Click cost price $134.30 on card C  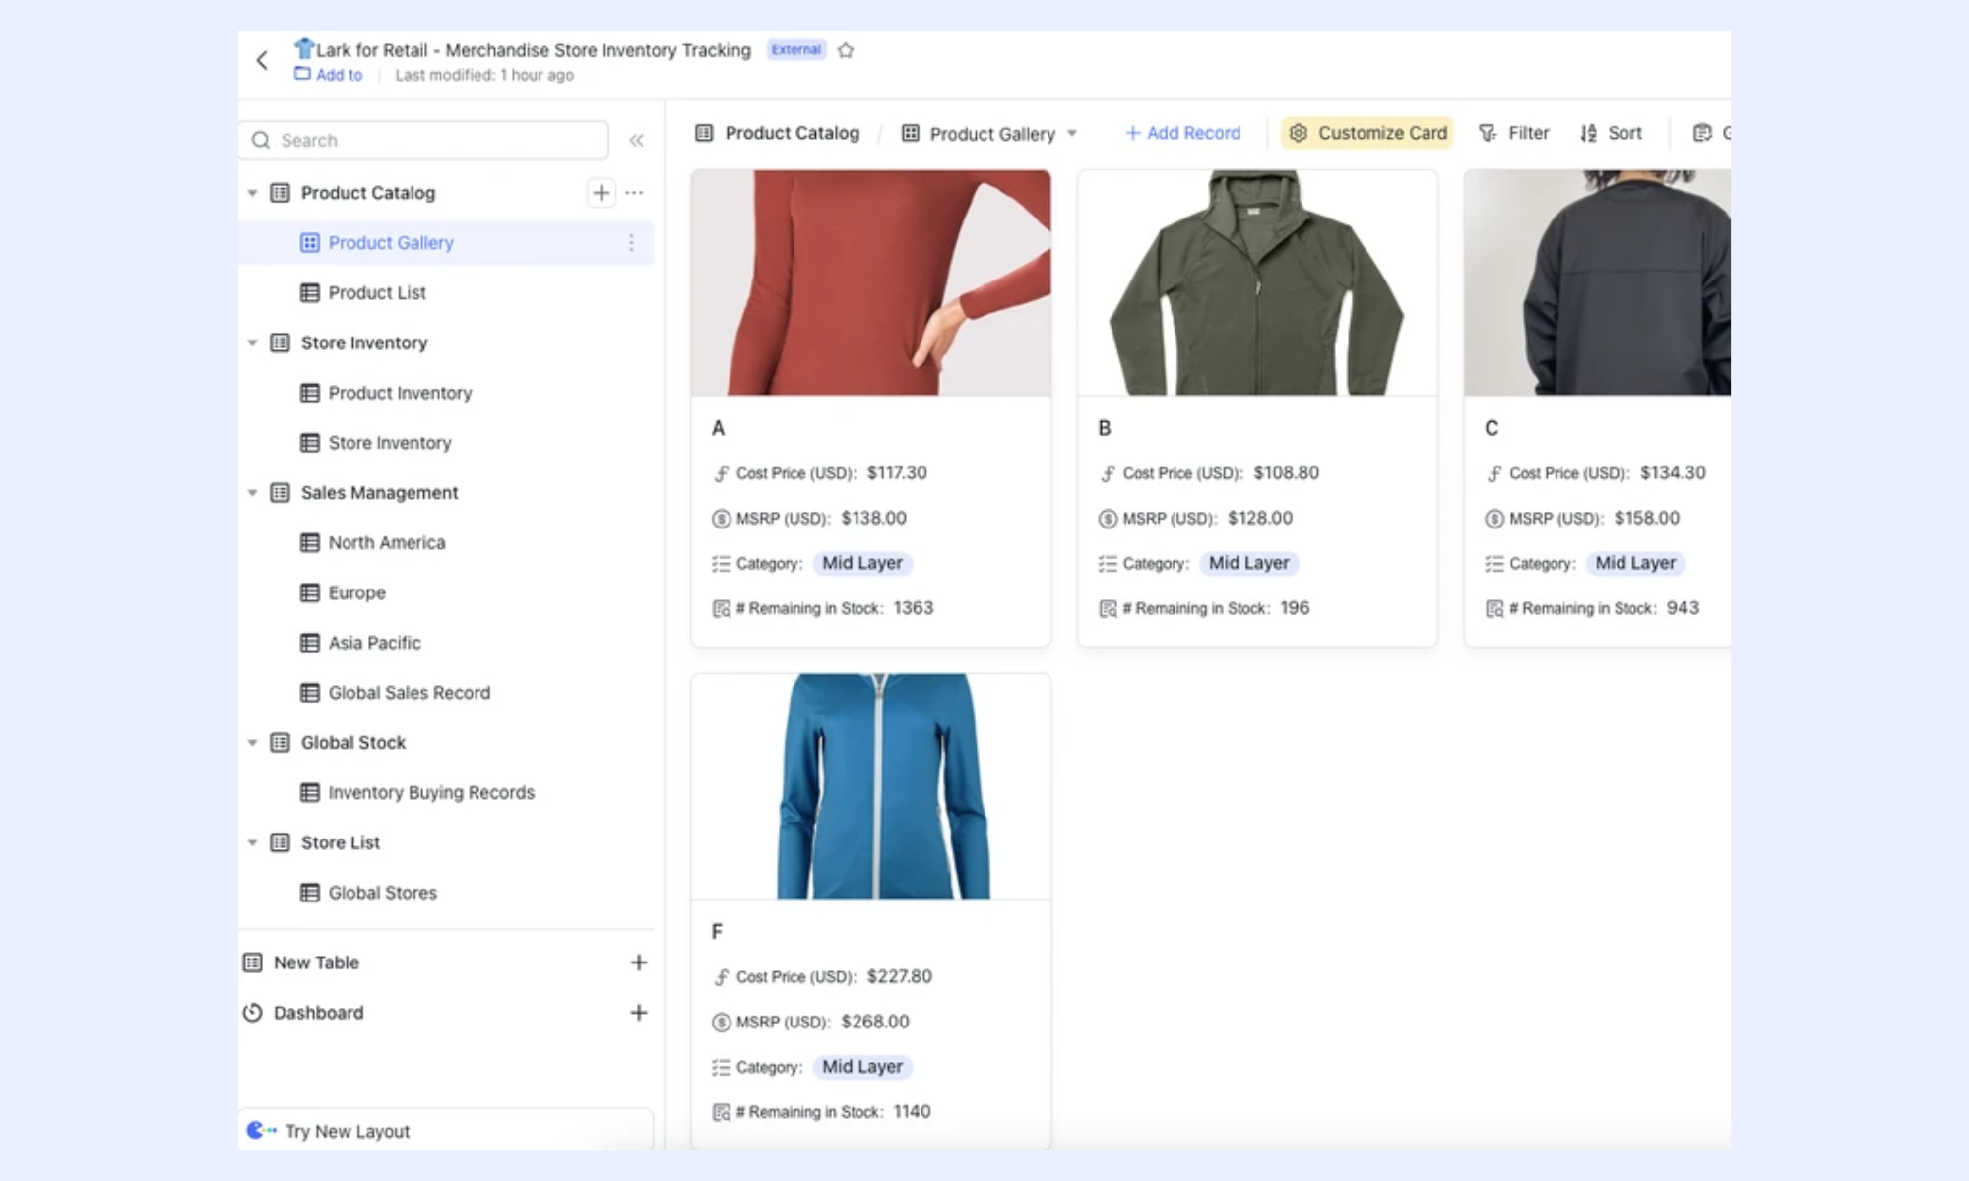[1673, 472]
